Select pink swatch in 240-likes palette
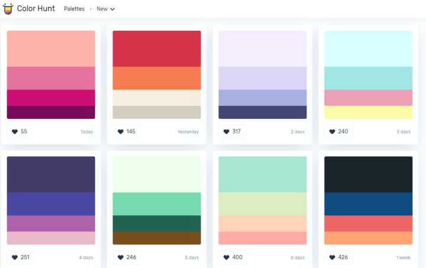Screen dimensions: 426x268 tap(369, 98)
